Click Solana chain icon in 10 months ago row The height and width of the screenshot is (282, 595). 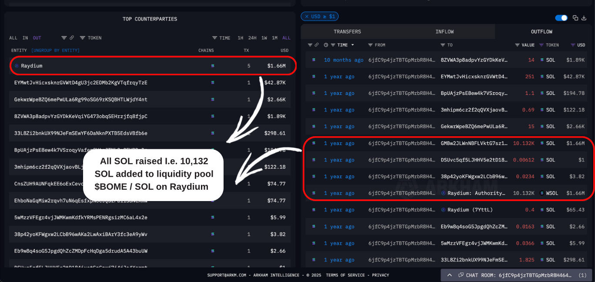tap(314, 60)
